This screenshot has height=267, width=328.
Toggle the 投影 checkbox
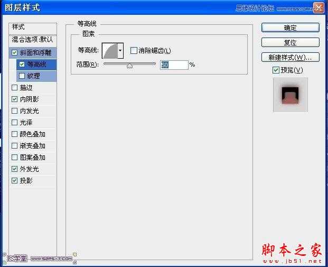[14, 180]
